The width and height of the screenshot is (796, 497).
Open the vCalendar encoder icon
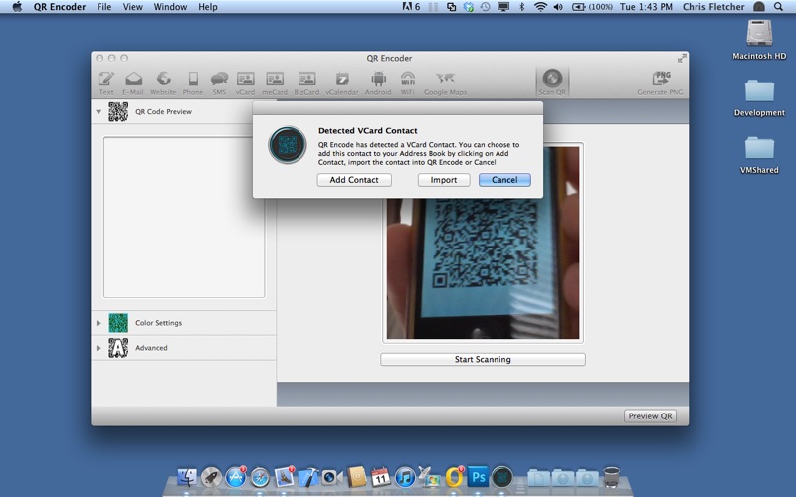pyautogui.click(x=341, y=80)
